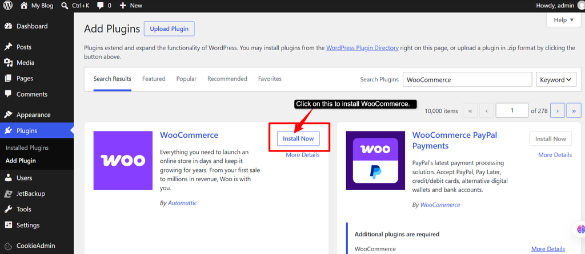Click the Users person icon
585x254 pixels.
tap(8, 178)
